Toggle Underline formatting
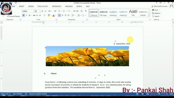Screen dimensions: 174x98 point(29,15)
